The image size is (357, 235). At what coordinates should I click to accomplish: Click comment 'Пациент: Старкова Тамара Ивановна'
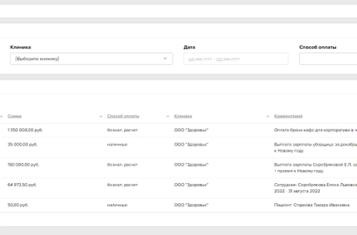click(x=311, y=205)
